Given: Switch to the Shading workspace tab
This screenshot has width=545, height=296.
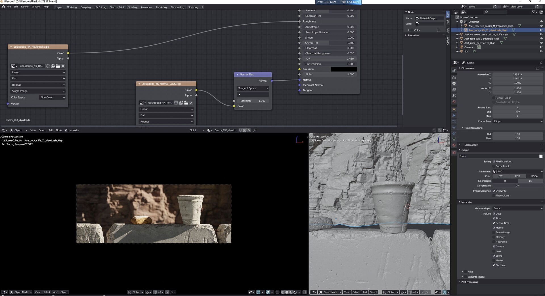Looking at the screenshot, I should pos(132,7).
